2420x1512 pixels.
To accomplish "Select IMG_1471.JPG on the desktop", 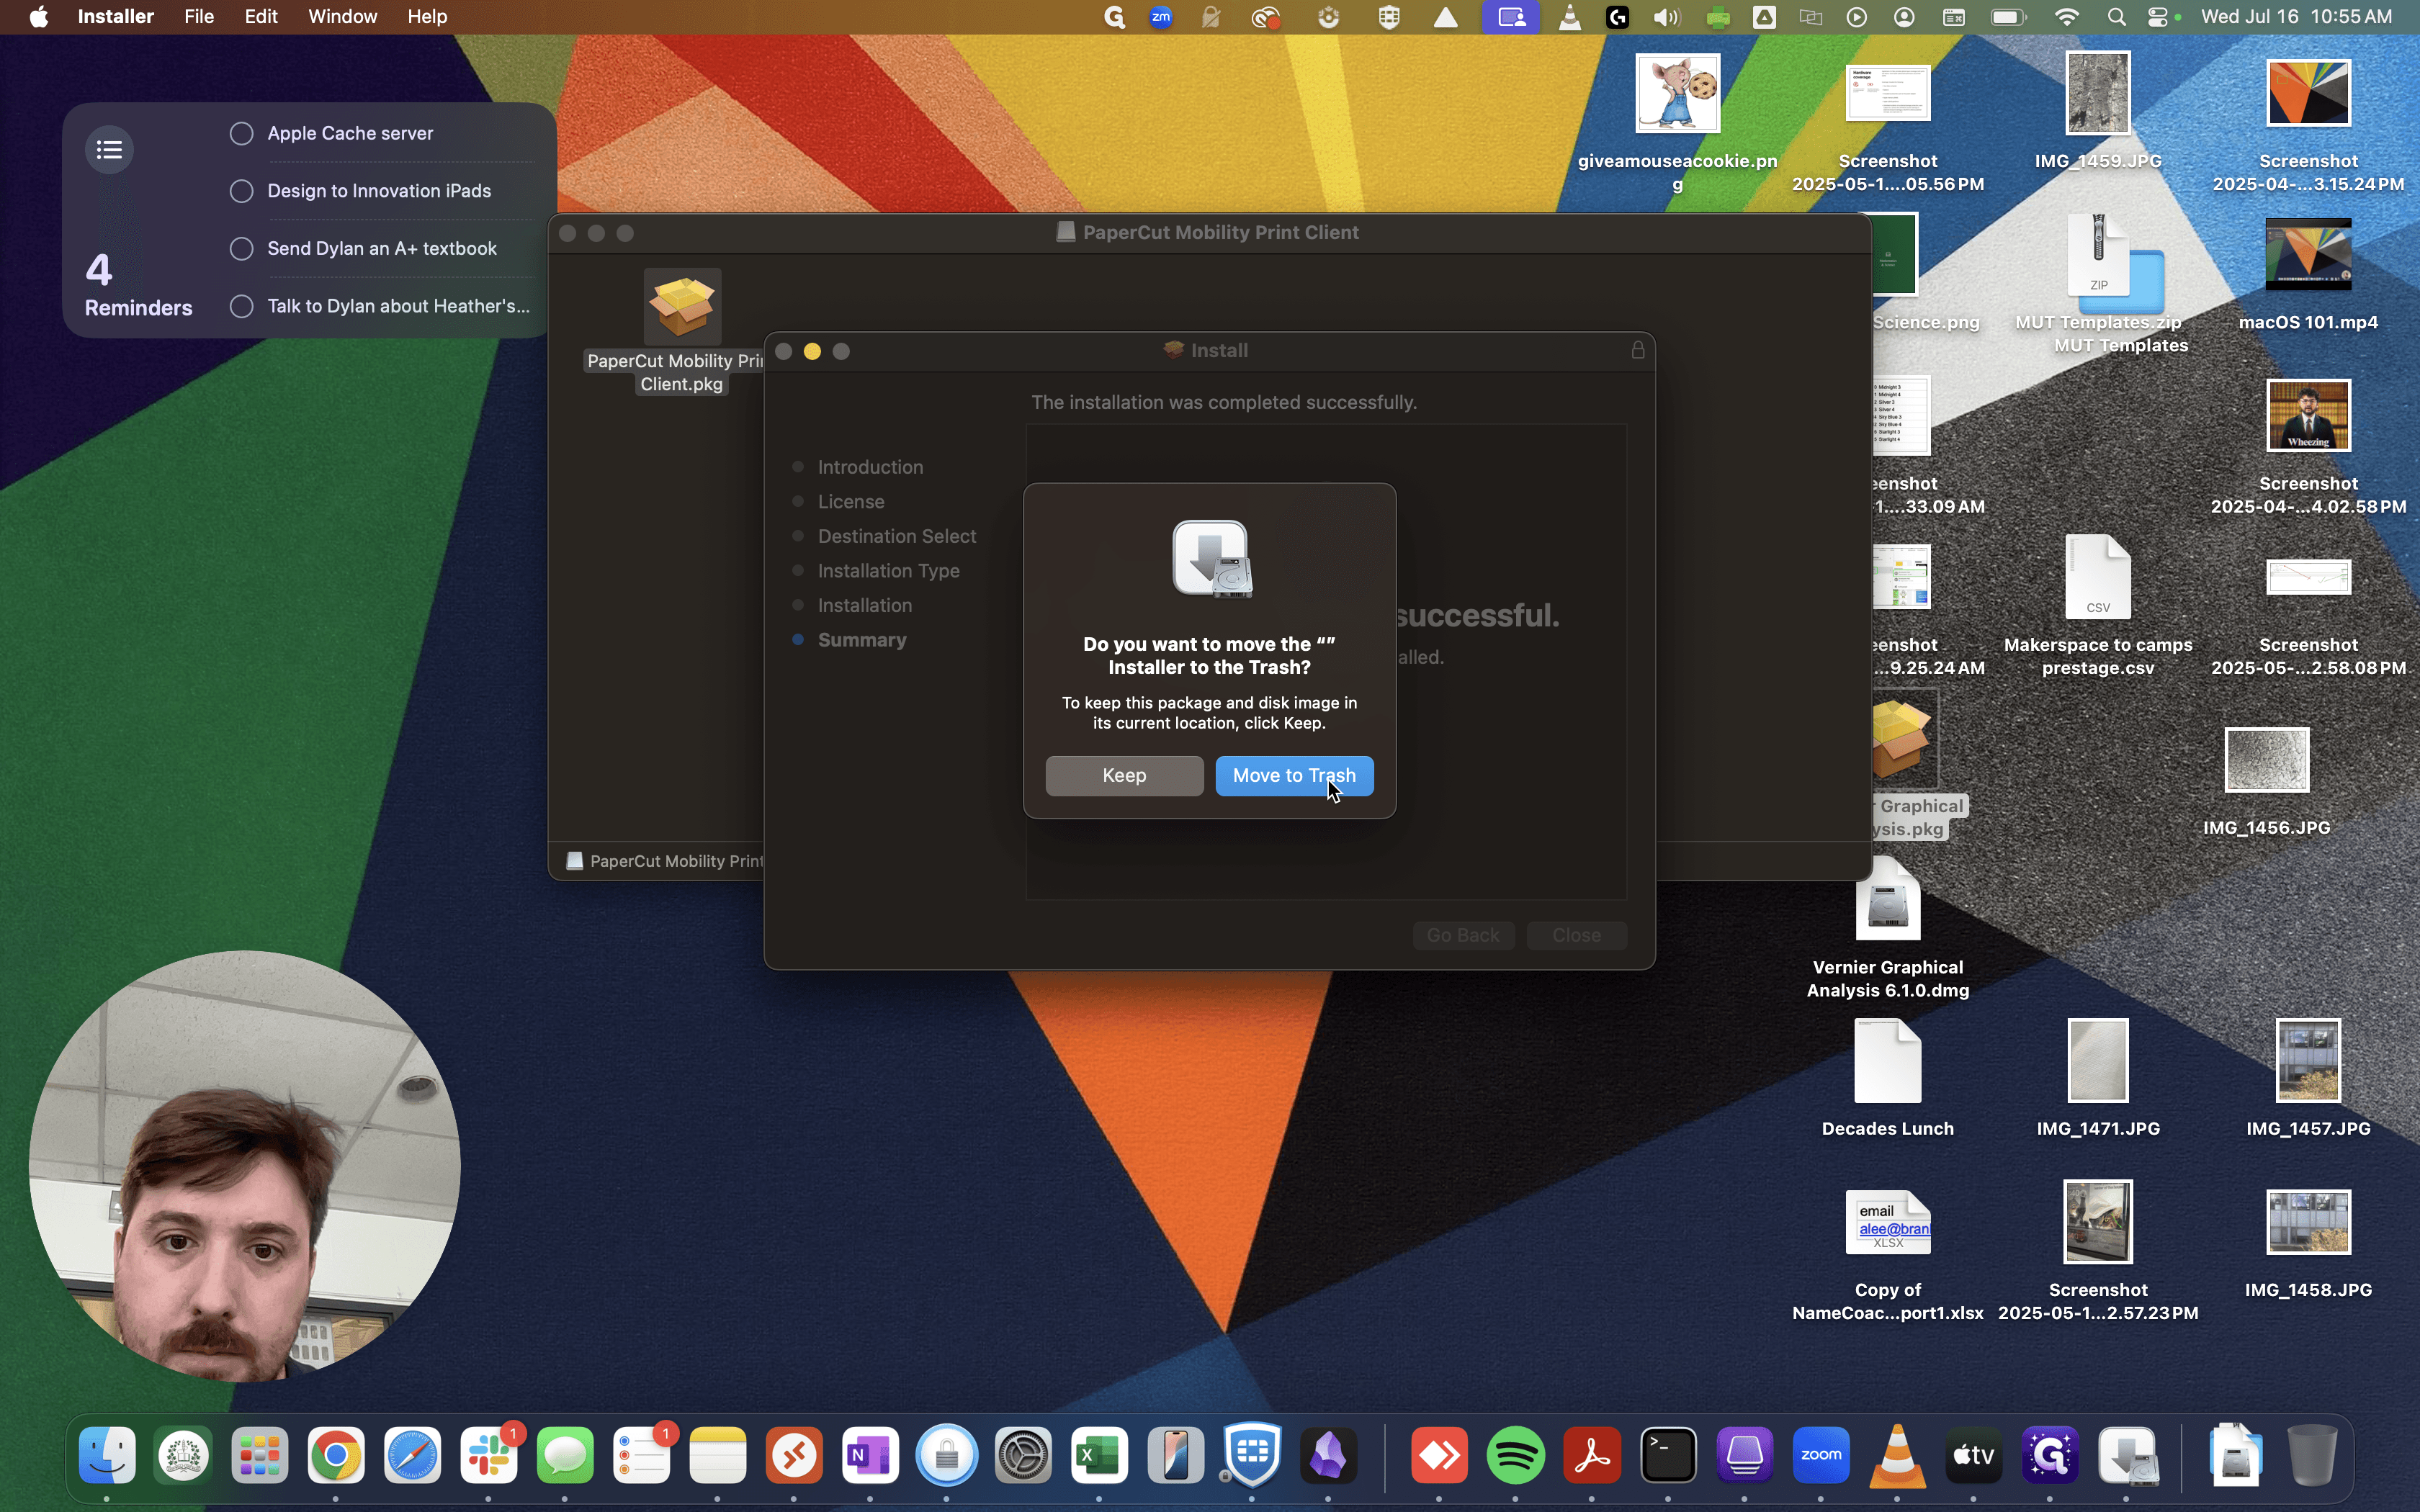I will coord(2098,1061).
